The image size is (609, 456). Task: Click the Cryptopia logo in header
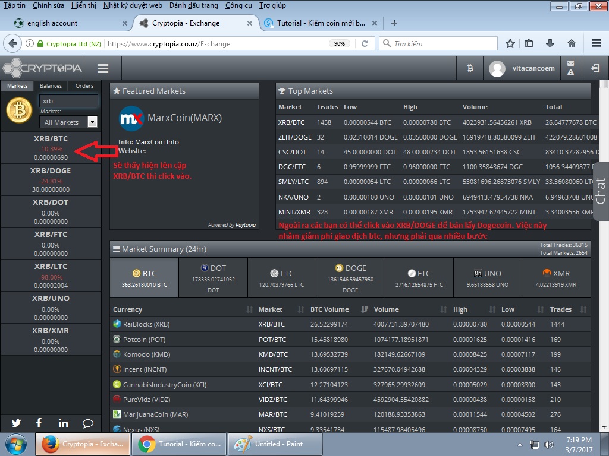[x=42, y=68]
